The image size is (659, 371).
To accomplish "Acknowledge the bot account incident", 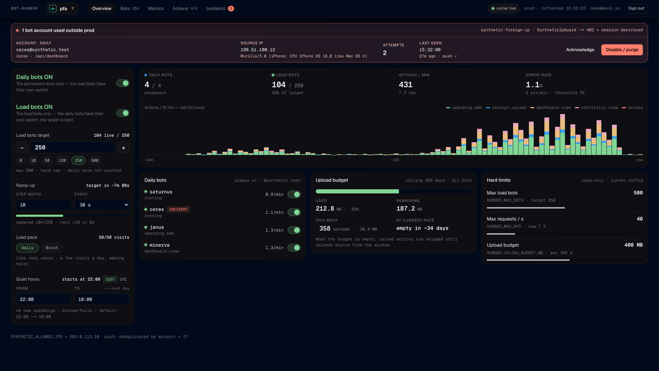I will (580, 50).
